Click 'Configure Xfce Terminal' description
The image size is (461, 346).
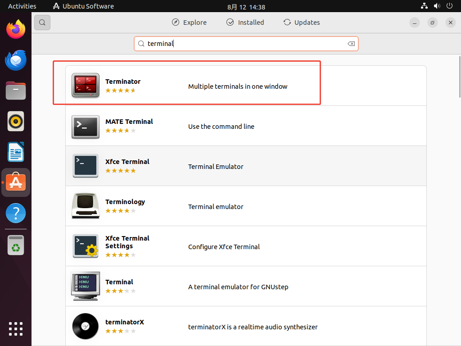tap(224, 246)
